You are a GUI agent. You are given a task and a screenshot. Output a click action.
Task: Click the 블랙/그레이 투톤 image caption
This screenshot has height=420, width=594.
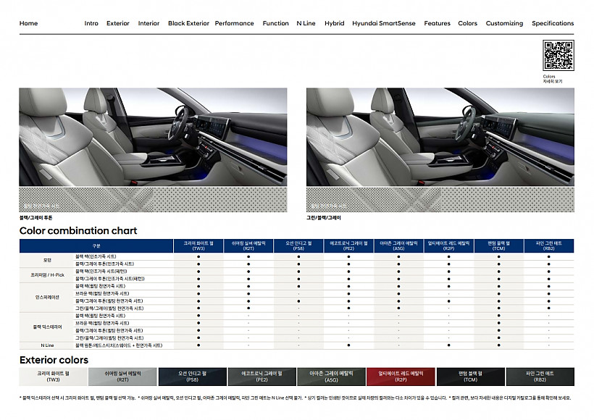click(36, 218)
